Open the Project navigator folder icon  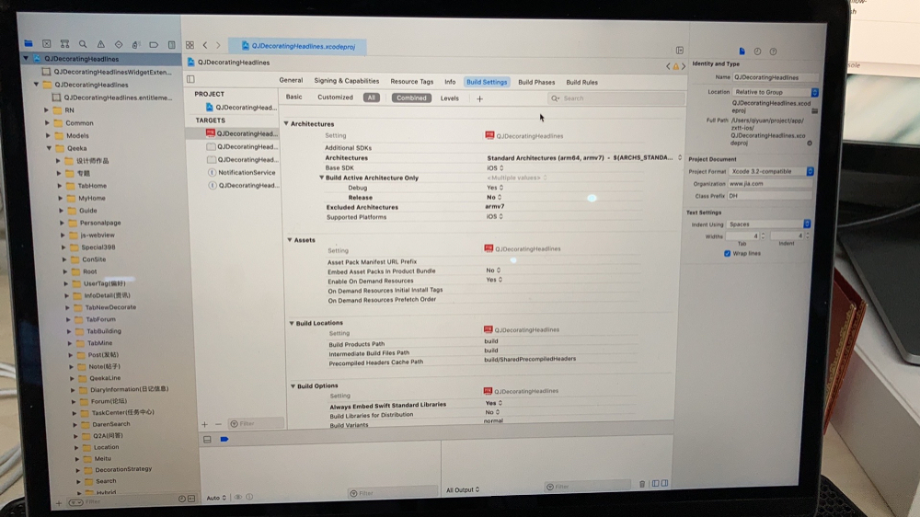coord(29,43)
